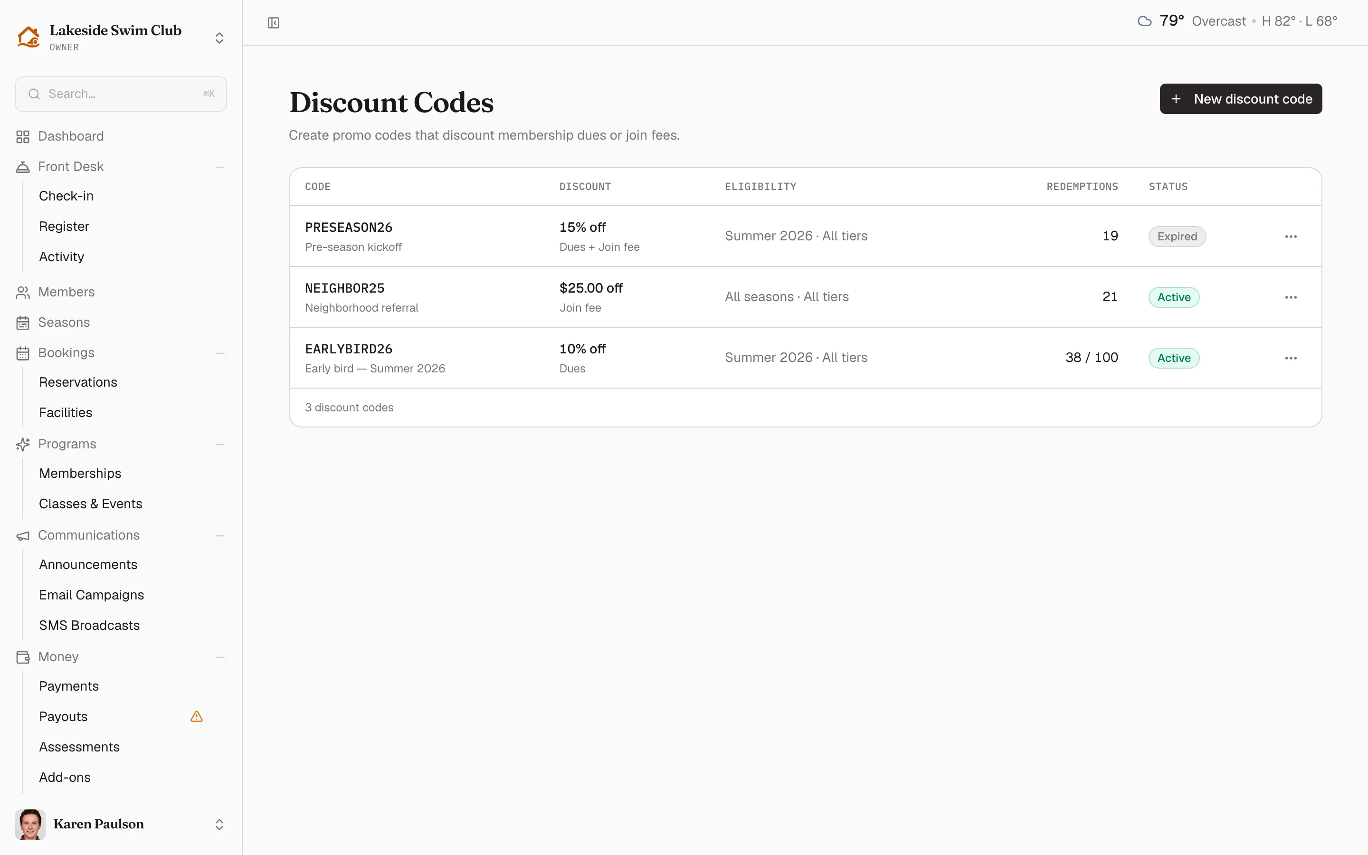Open the Karen Paulson account menu chevrons
The image size is (1368, 855).
pyautogui.click(x=219, y=825)
